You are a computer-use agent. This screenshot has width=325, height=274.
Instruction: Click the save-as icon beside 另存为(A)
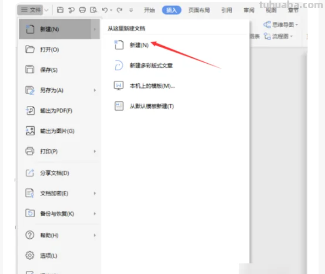click(30, 90)
